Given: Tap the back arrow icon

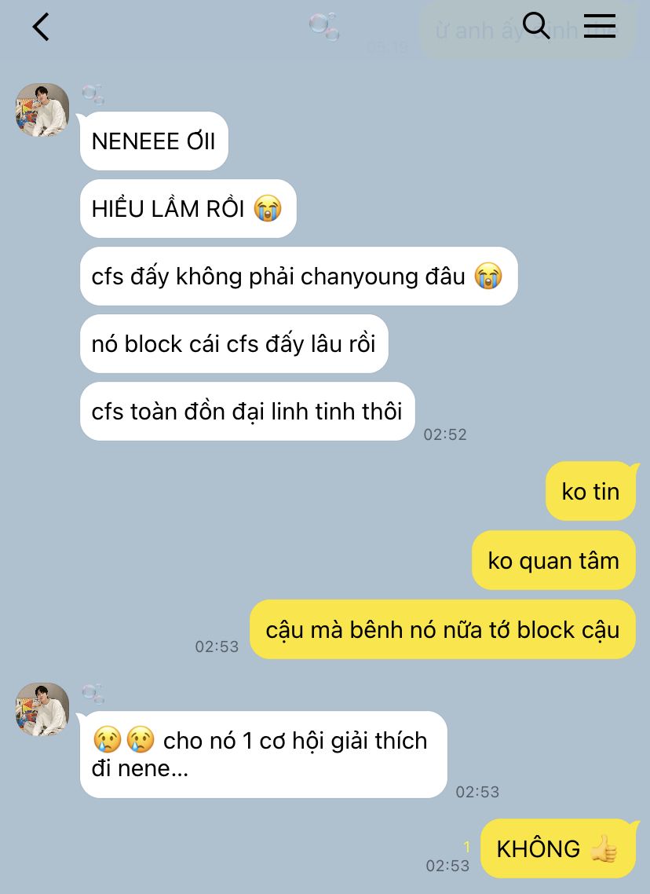Looking at the screenshot, I should 41,27.
